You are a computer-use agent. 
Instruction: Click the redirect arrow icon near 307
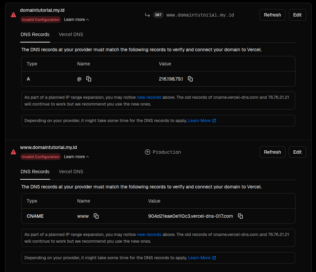(x=147, y=15)
